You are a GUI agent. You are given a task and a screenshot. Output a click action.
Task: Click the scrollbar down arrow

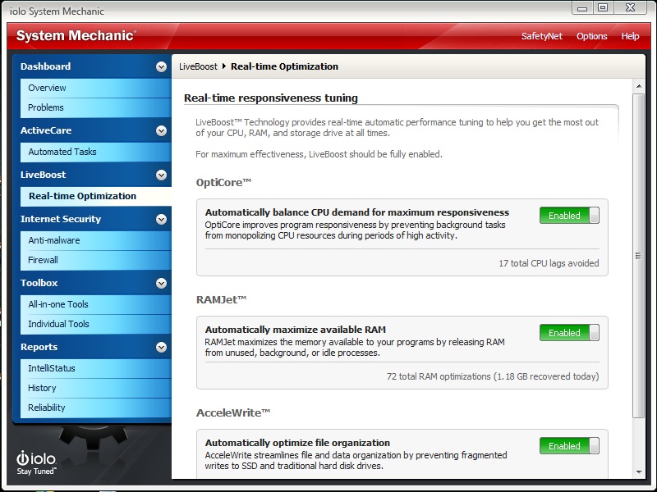639,472
